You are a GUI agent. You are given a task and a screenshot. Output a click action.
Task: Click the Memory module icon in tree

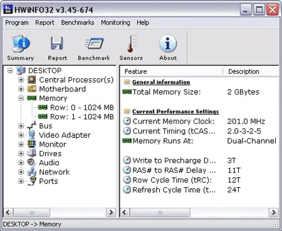tap(32, 98)
